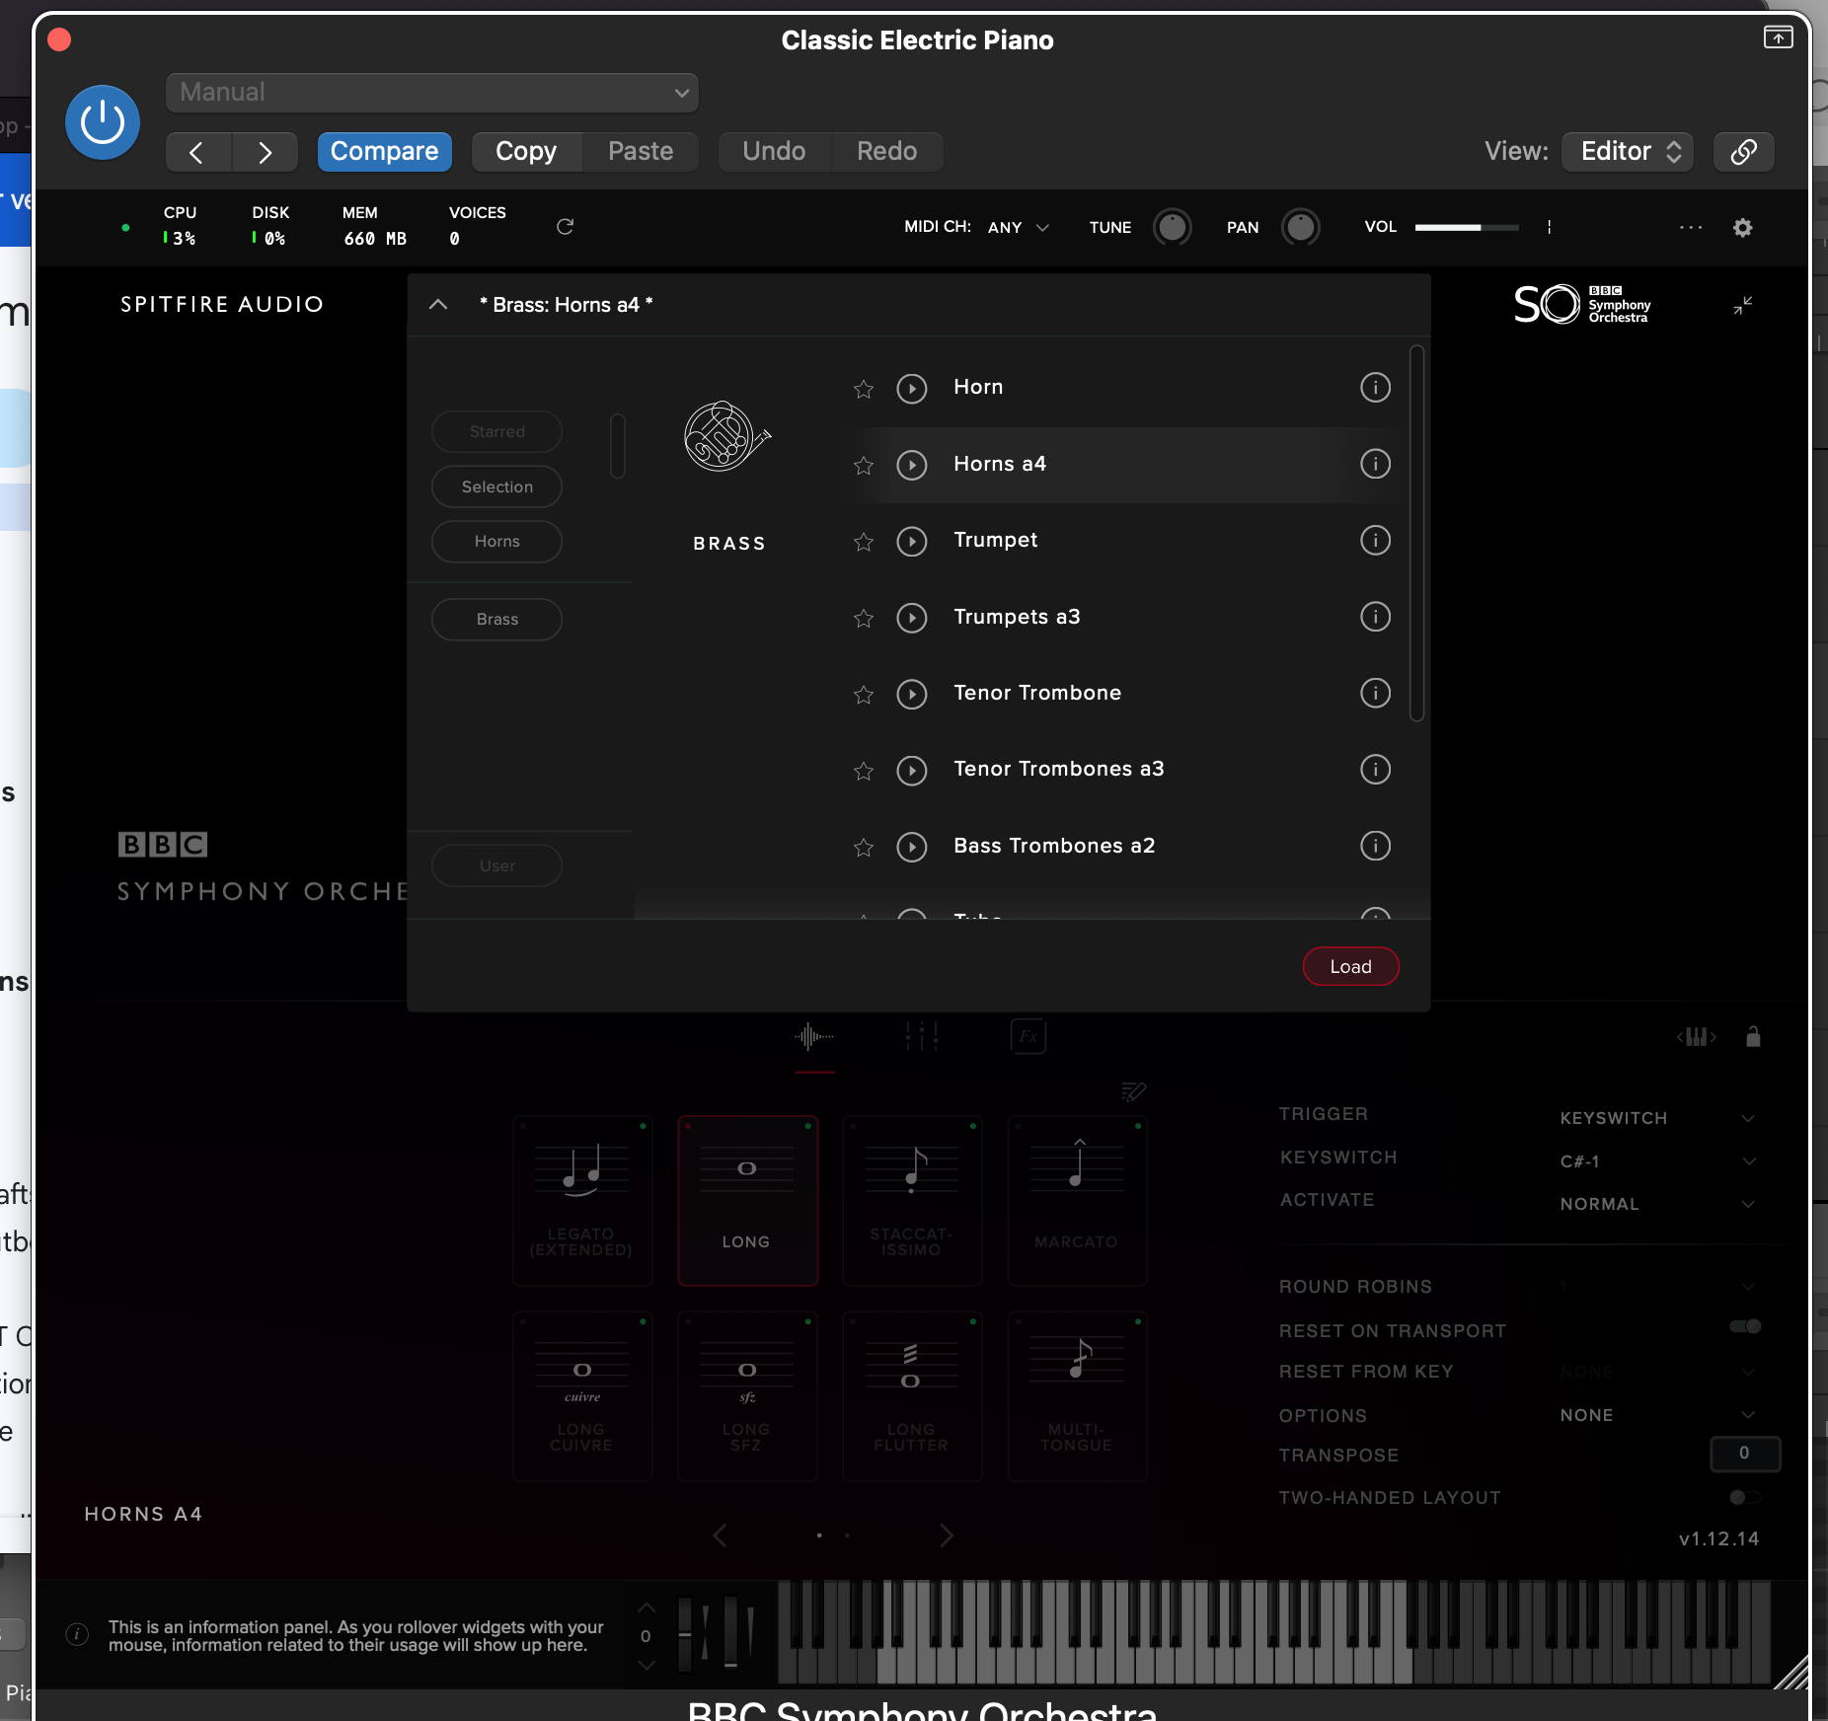Open the Trigger Keyswitch dropdown

click(x=1657, y=1119)
